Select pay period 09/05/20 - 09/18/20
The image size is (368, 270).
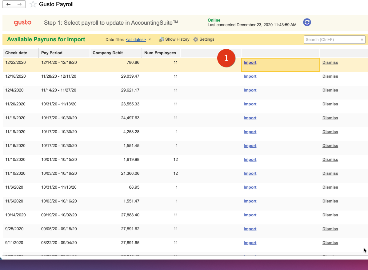[64, 231]
